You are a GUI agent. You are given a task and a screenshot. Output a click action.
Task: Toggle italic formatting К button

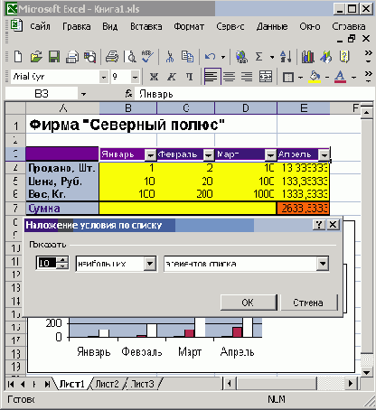coord(172,77)
